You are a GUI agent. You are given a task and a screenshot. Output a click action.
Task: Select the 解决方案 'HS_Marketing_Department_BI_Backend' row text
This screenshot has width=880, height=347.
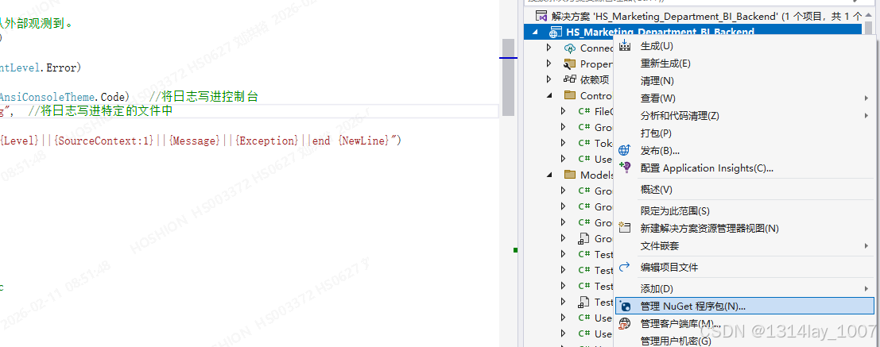click(707, 16)
